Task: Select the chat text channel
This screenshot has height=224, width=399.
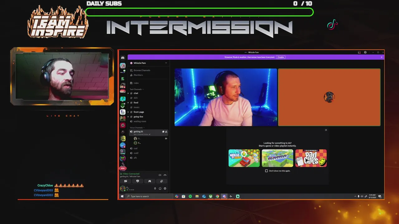Action: coord(148,93)
